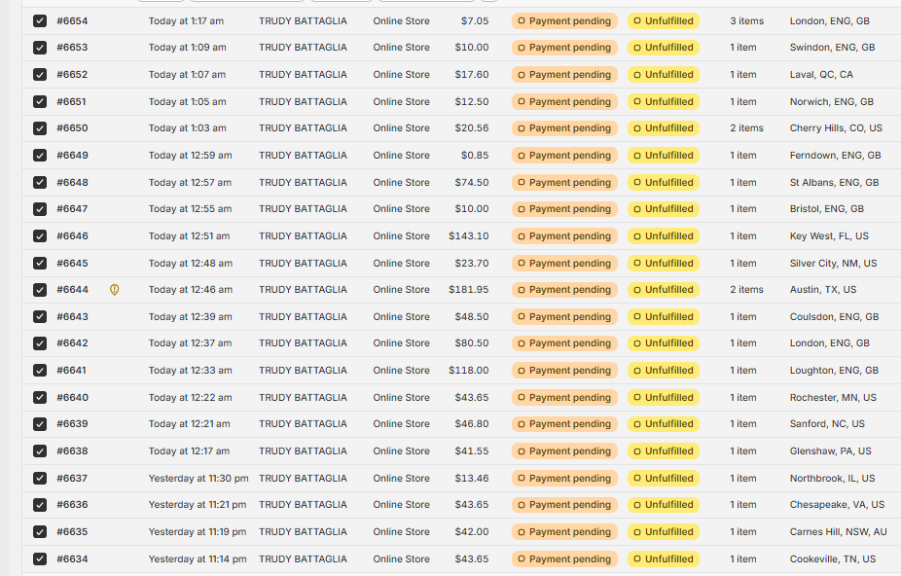
Task: Click customer TRUDY BATTAGLIA on order #6639
Action: pos(303,424)
